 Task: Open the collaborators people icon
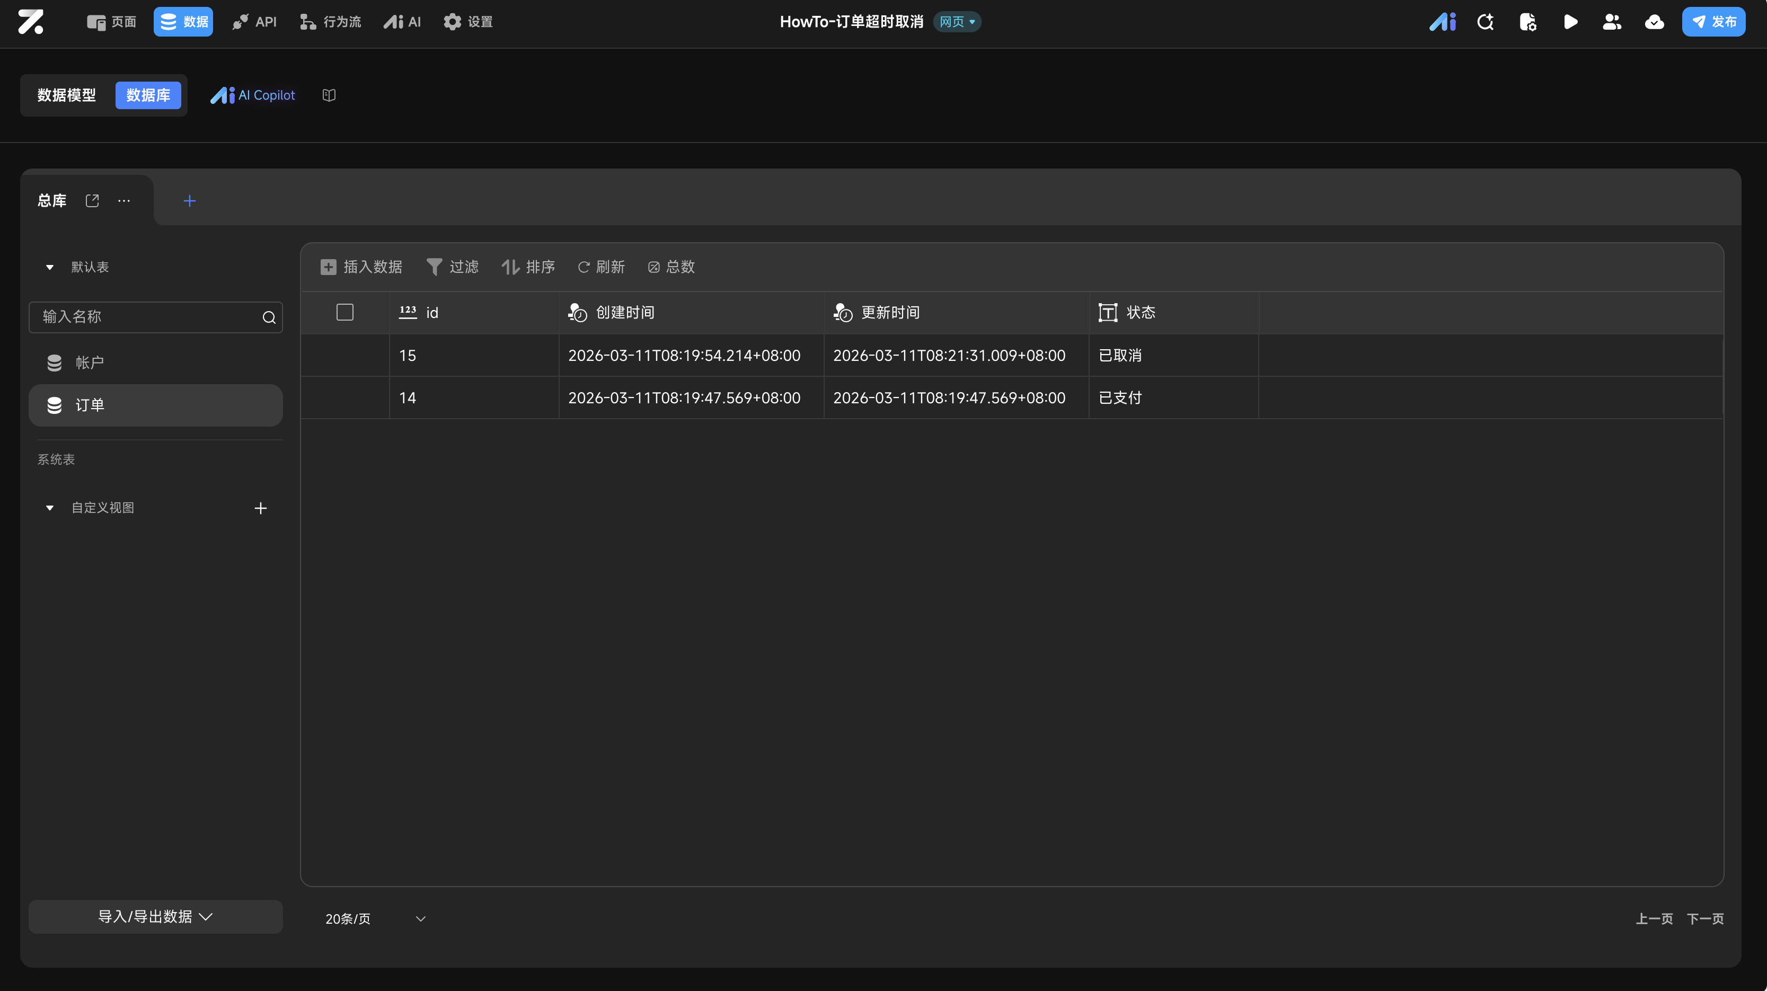click(x=1612, y=22)
